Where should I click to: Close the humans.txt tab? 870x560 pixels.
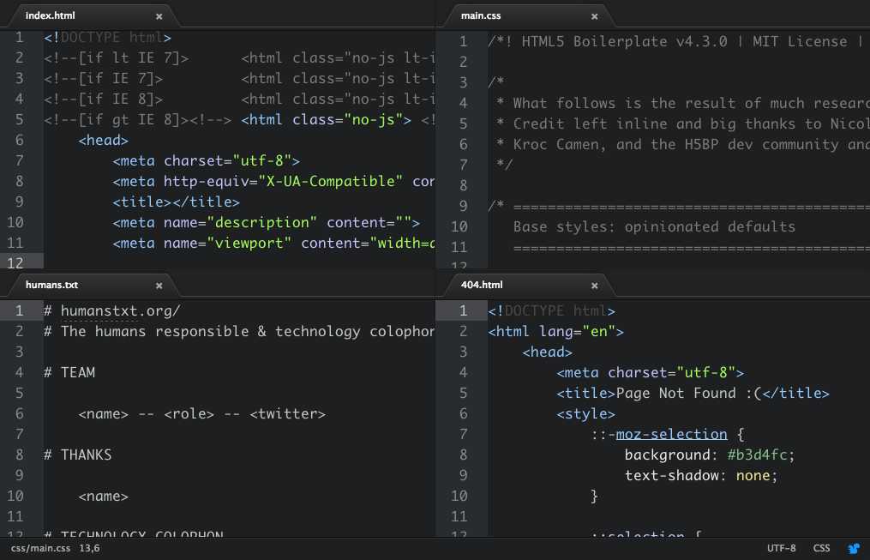[159, 286]
